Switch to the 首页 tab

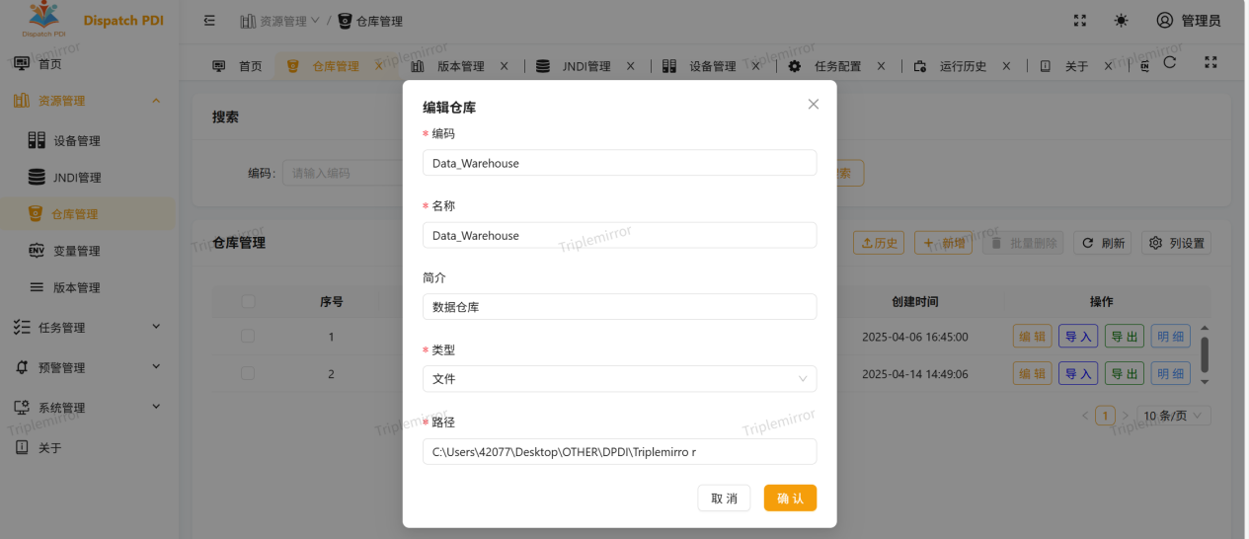click(x=238, y=66)
